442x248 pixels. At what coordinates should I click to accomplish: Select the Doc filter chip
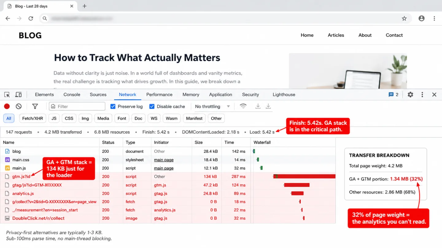(138, 118)
